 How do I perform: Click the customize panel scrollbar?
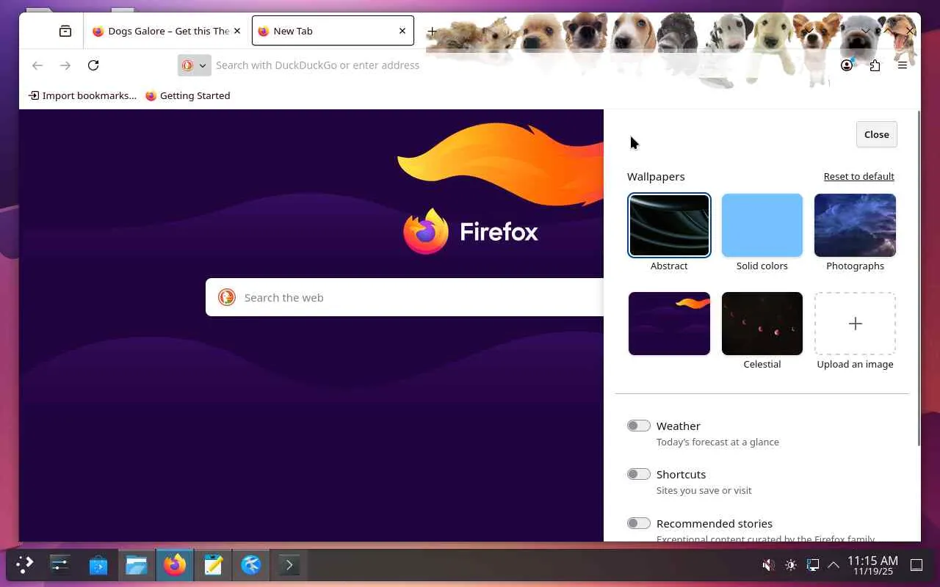click(918, 279)
